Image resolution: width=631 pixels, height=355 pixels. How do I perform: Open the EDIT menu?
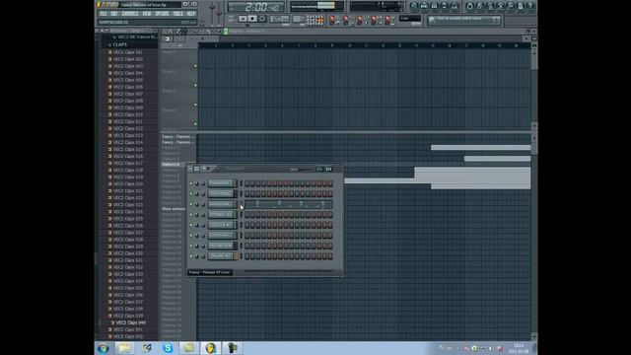coord(114,14)
